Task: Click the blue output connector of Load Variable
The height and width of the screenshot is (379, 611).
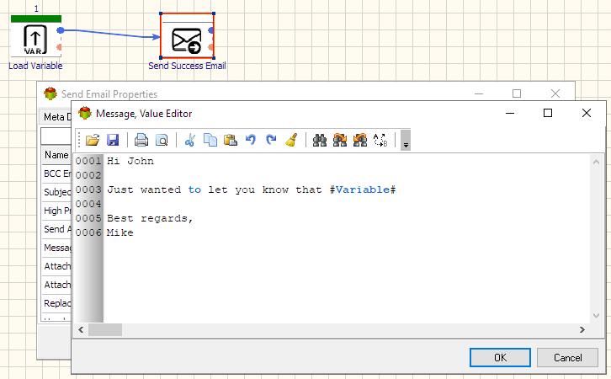Action: coord(61,30)
